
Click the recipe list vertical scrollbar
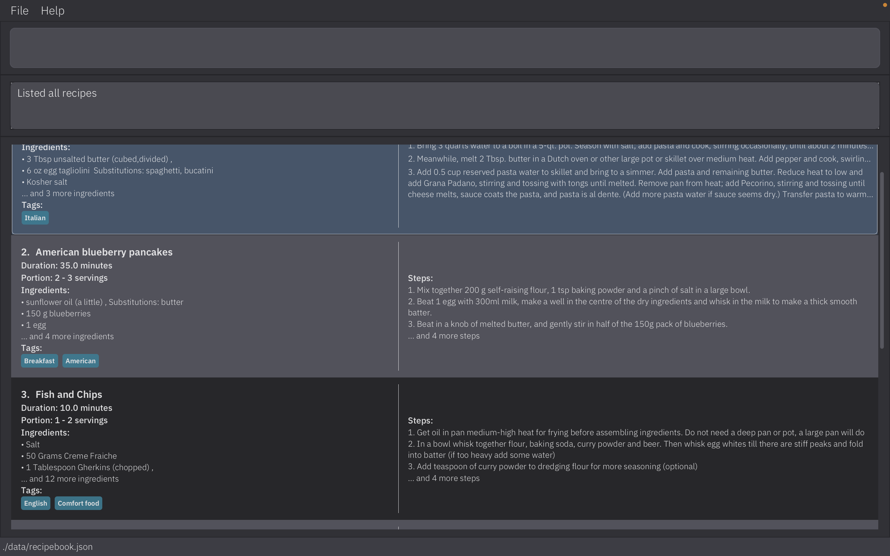click(882, 260)
